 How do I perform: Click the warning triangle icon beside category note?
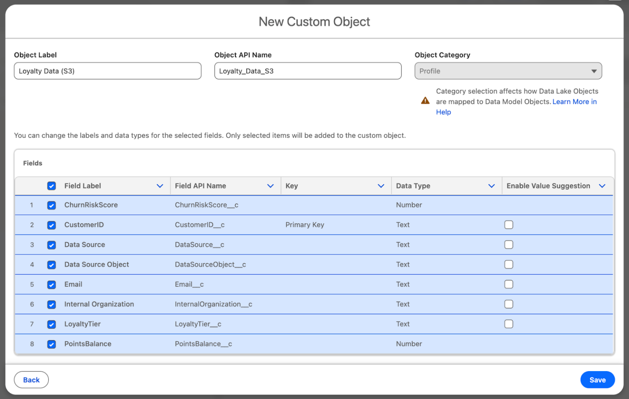[x=425, y=101]
